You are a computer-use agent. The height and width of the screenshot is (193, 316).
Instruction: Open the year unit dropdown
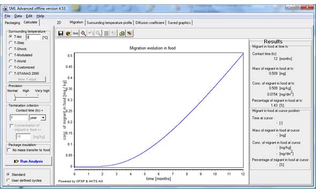click(x=43, y=117)
